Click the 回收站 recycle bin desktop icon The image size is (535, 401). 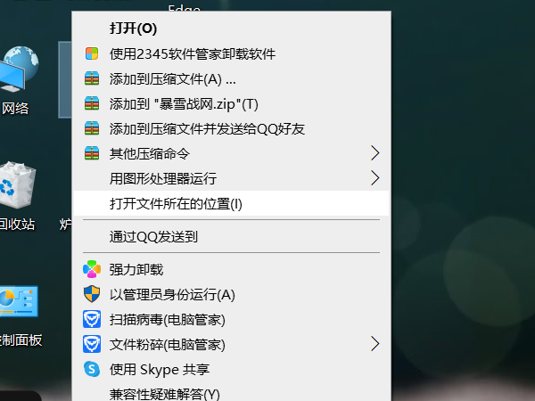(x=17, y=184)
